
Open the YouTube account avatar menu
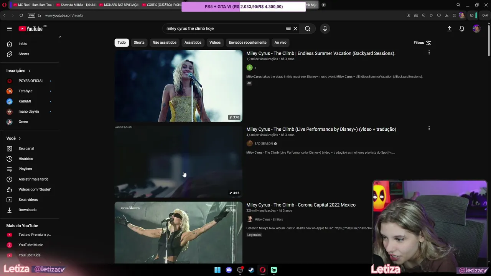pos(476,29)
